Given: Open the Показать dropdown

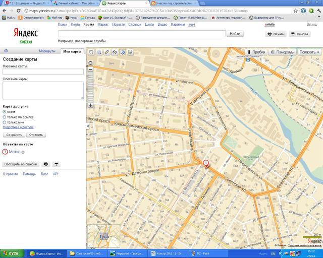Looking at the screenshot, I should 309,52.
